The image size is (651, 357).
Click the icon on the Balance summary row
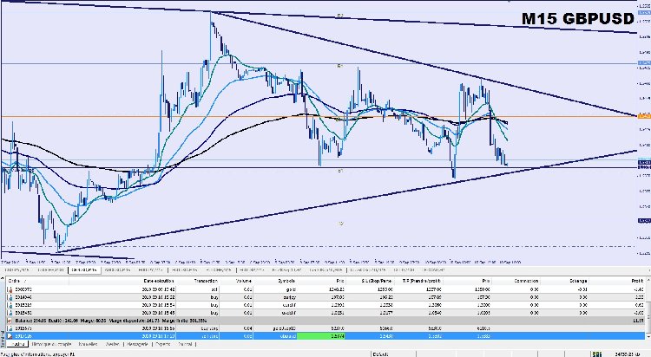[x=10, y=321]
